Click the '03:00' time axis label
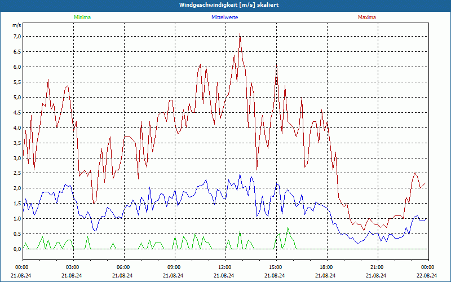The width and height of the screenshot is (451, 282). (74, 267)
